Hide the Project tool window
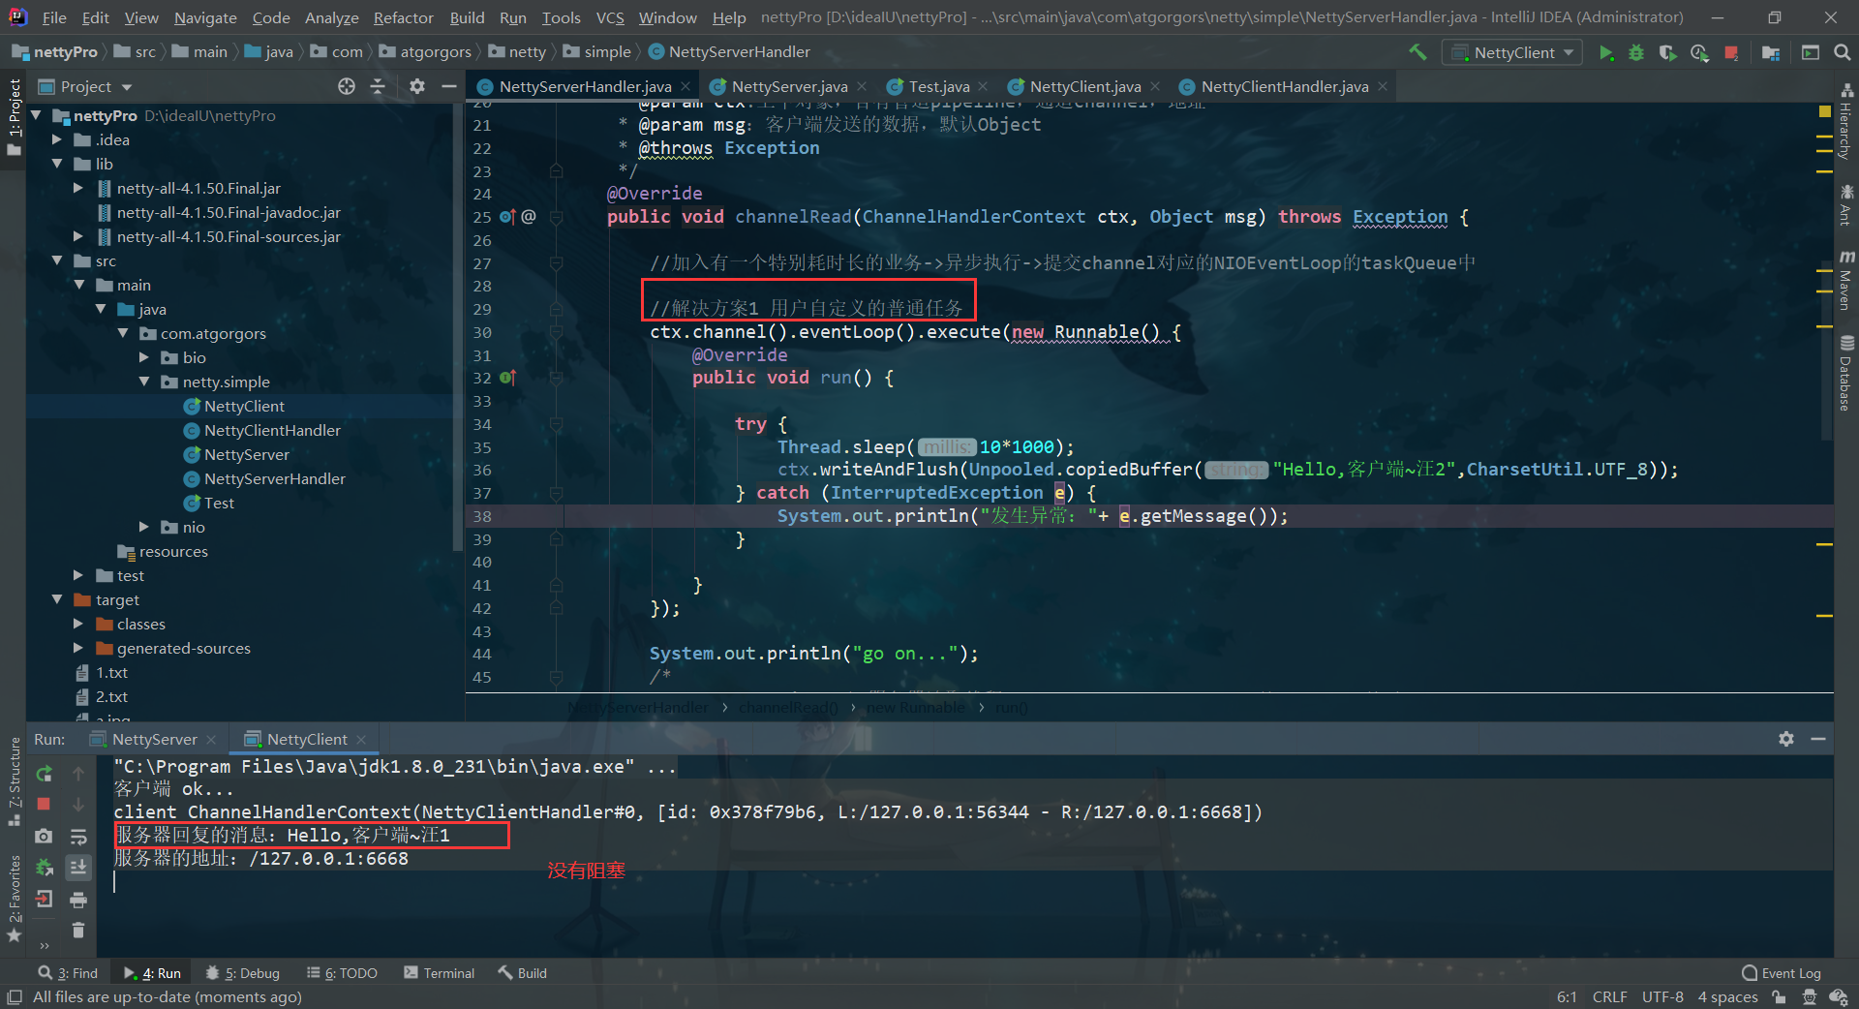 pyautogui.click(x=448, y=86)
